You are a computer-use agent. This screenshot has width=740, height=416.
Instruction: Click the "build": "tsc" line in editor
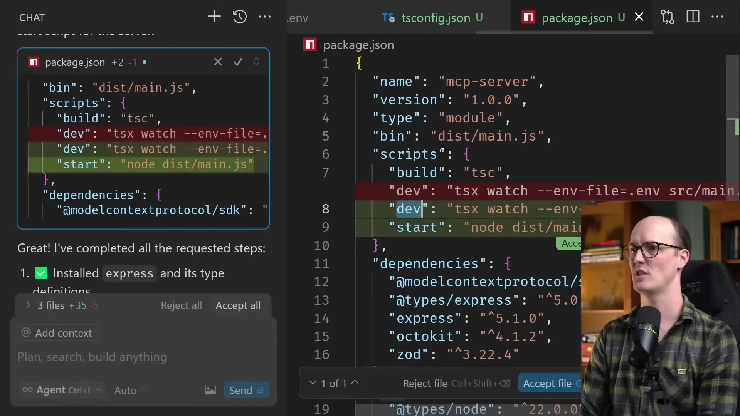click(x=449, y=173)
